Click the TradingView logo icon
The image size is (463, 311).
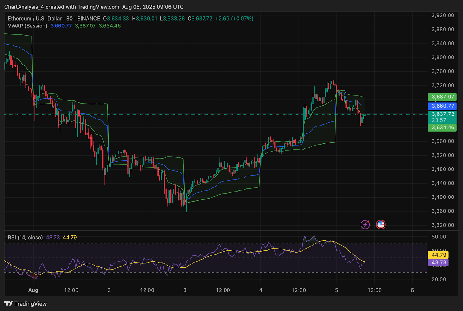pos(8,303)
